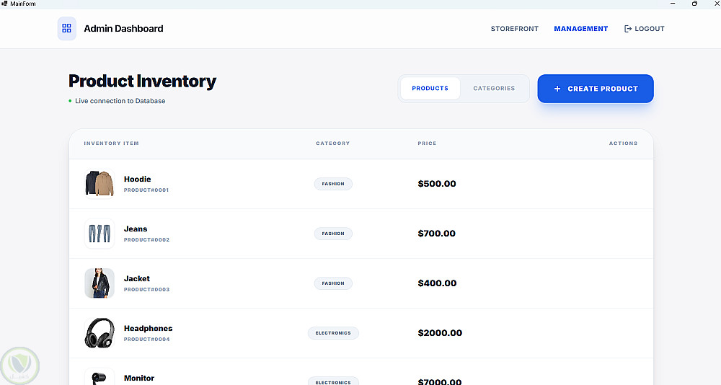721x385 pixels.
Task: Open the Jeans product thumbnail
Action: pyautogui.click(x=99, y=234)
